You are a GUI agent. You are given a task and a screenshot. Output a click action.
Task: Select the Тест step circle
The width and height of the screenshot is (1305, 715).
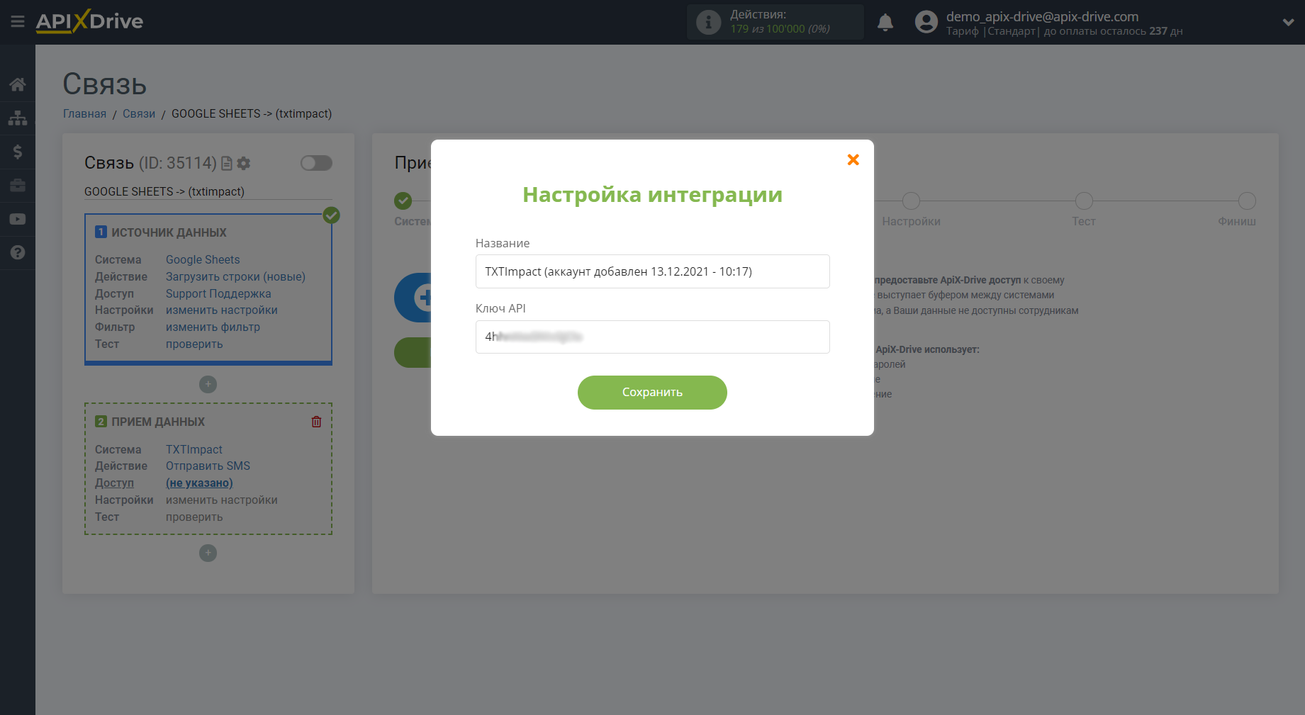(1084, 201)
